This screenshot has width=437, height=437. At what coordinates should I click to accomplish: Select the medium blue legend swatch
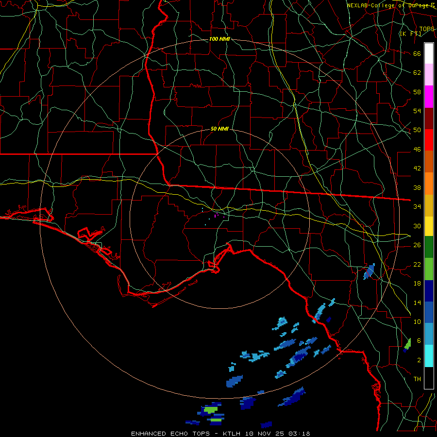[x=429, y=312]
